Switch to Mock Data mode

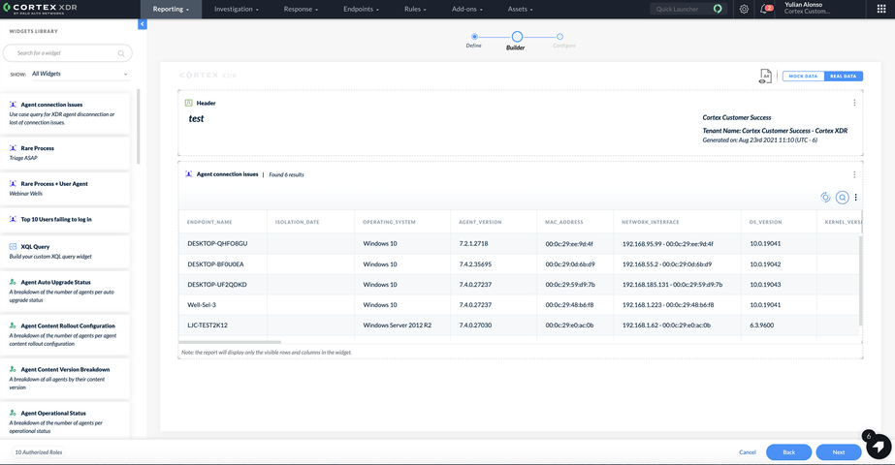[x=803, y=77]
